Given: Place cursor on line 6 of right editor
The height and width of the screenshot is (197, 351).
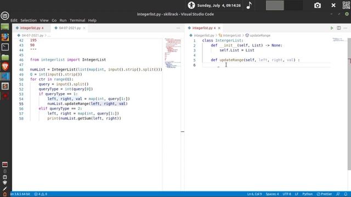Looking at the screenshot, I should [x=266, y=65].
